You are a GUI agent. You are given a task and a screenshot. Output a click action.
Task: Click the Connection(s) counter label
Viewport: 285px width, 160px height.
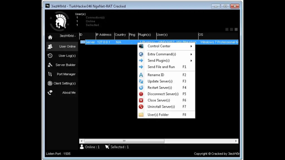(x=95, y=17)
